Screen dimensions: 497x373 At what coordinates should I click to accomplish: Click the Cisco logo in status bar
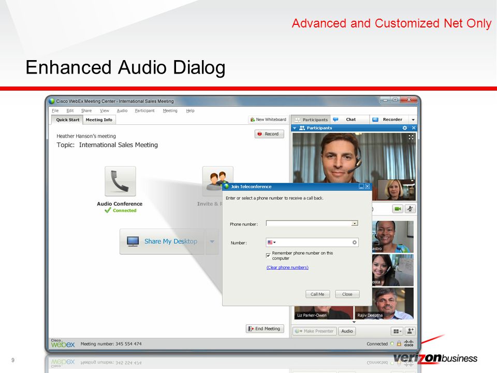[x=409, y=343]
